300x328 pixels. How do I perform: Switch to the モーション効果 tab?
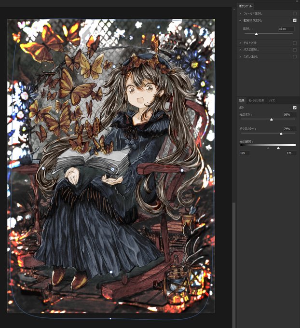point(256,100)
